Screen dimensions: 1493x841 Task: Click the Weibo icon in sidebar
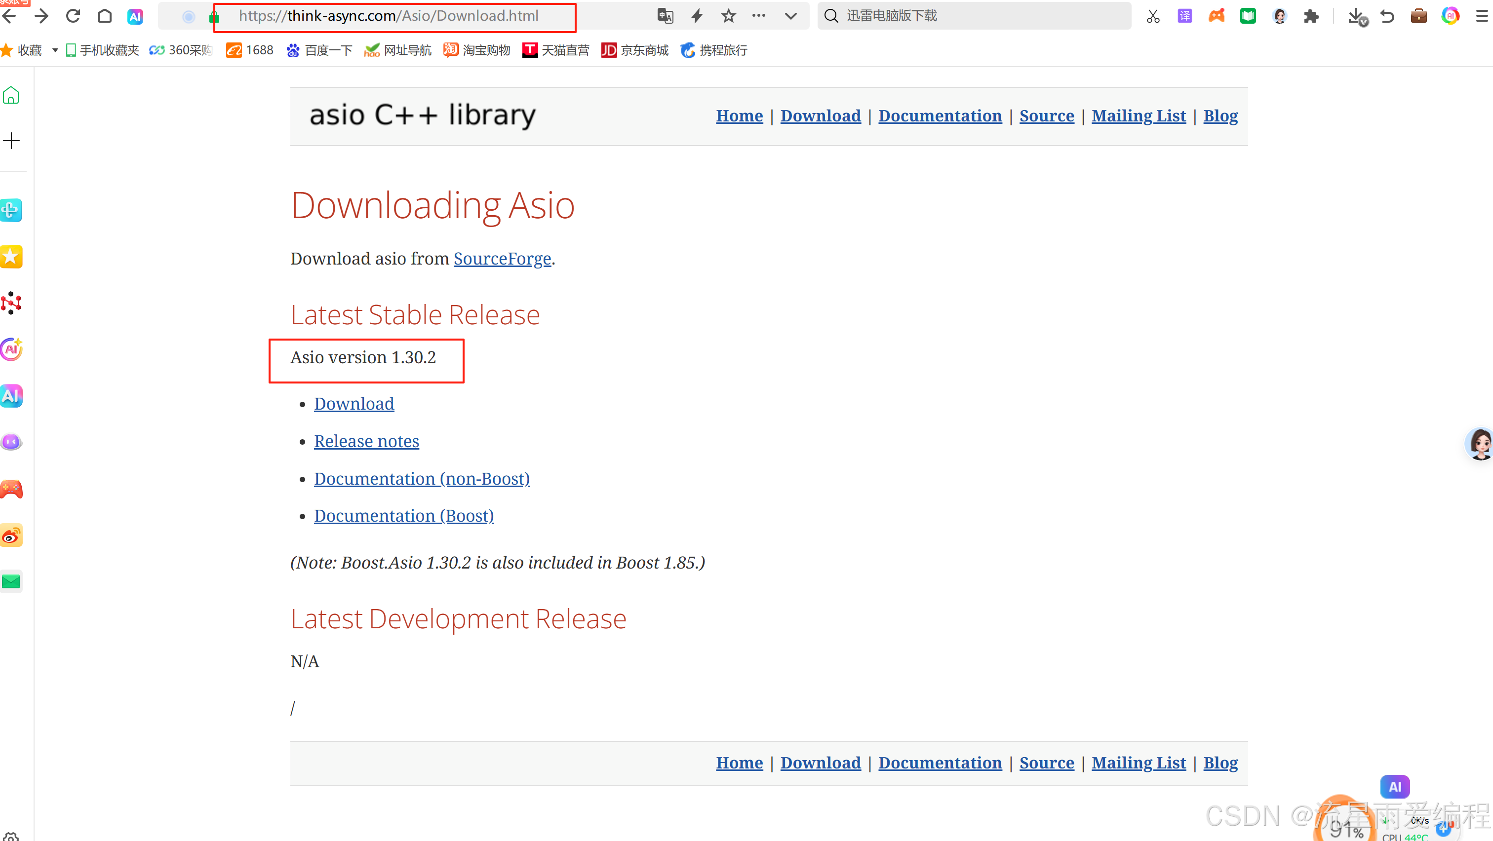click(11, 536)
